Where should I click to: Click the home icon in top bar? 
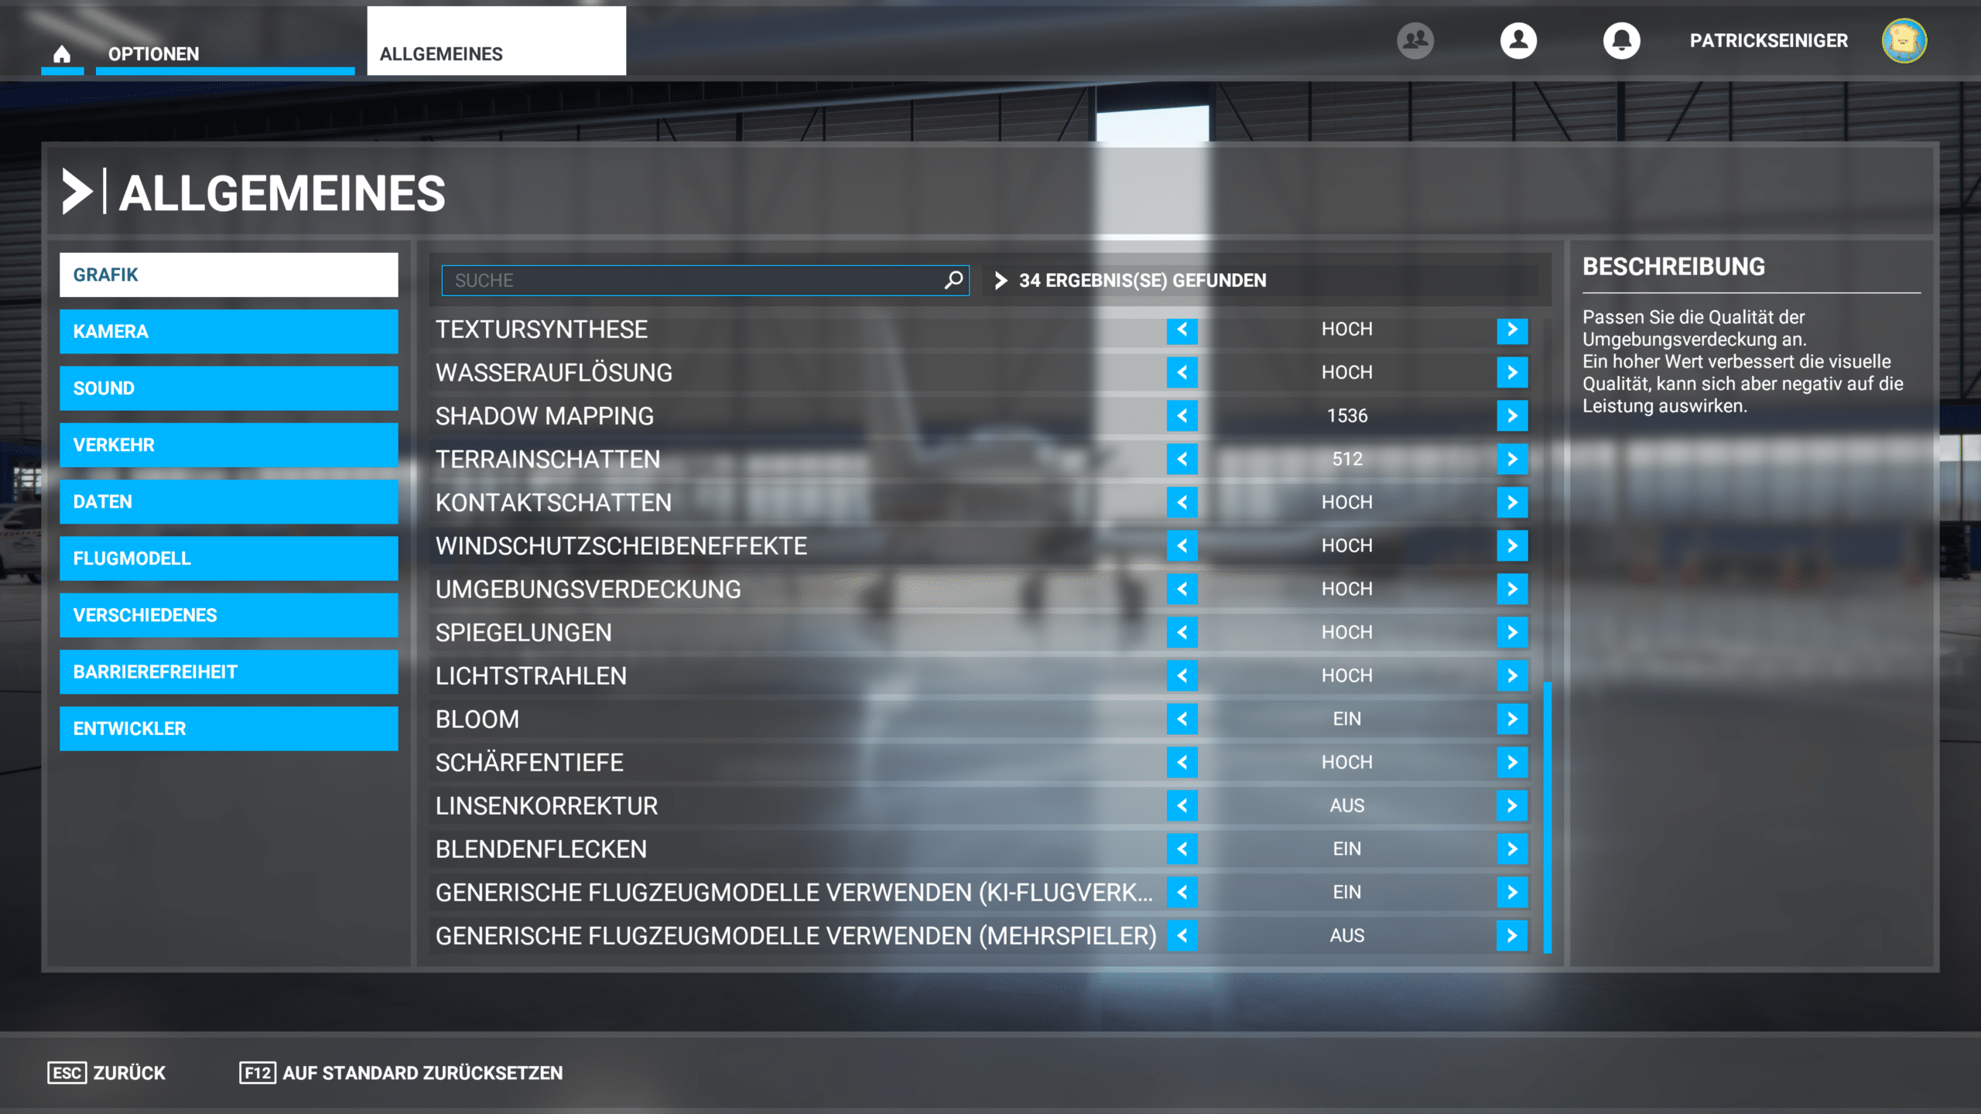click(62, 53)
